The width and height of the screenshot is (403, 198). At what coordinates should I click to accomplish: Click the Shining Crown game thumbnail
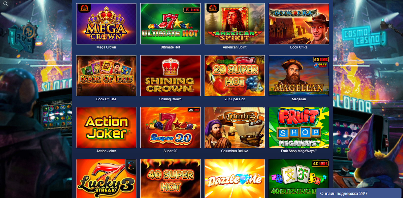click(x=170, y=75)
